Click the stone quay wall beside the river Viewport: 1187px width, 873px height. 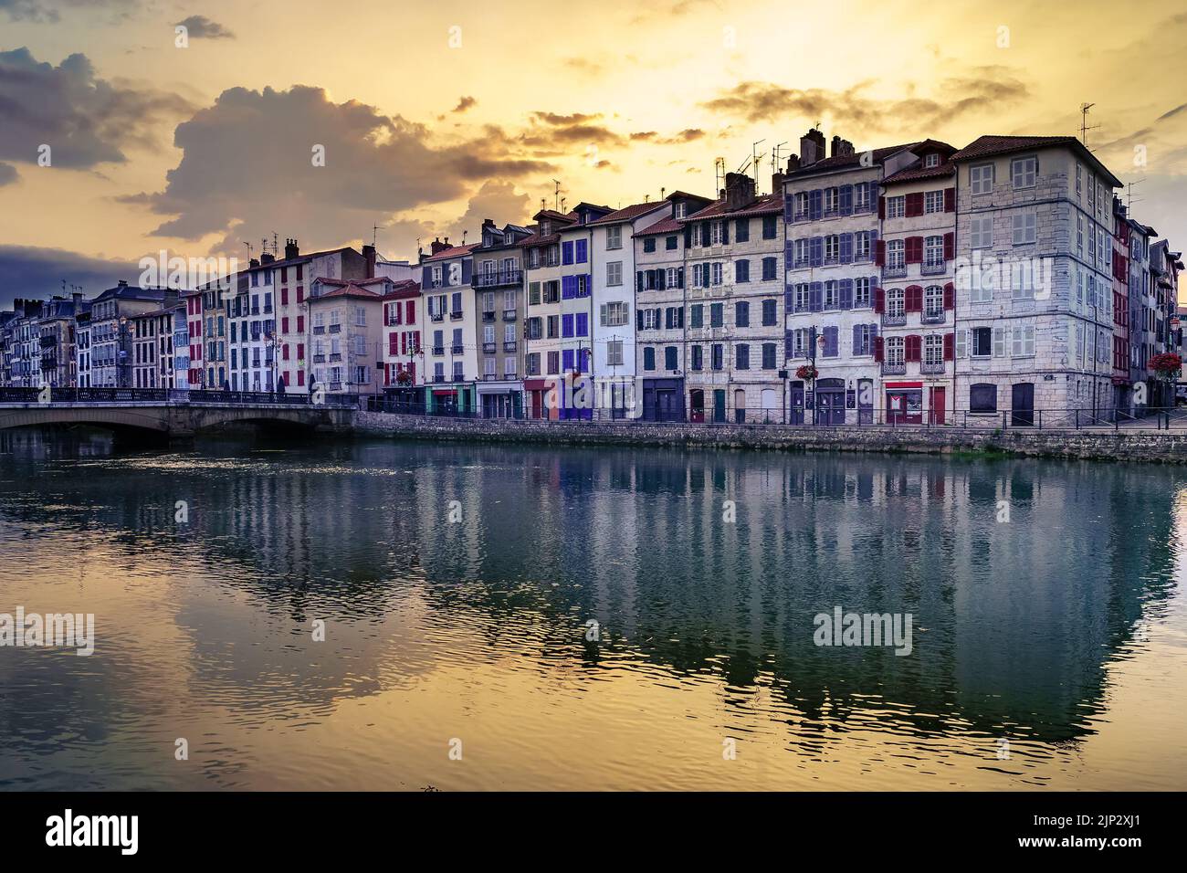point(772,438)
